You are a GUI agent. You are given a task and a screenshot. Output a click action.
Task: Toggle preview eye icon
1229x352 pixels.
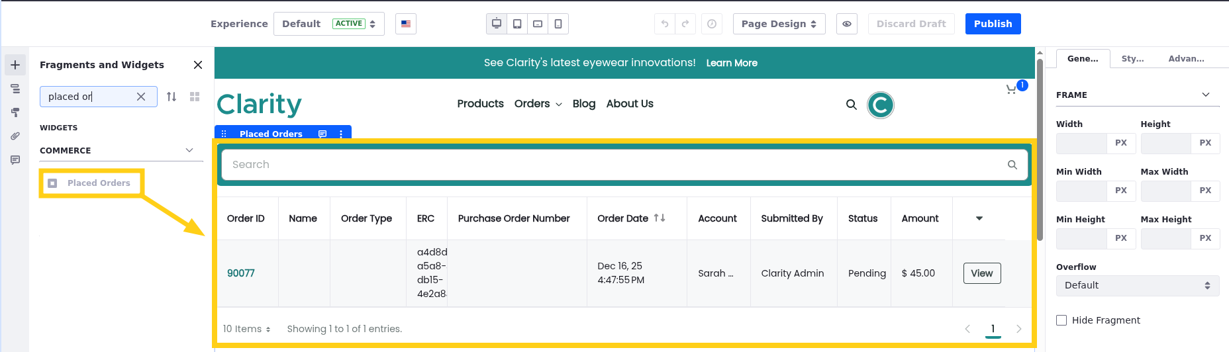(x=847, y=24)
